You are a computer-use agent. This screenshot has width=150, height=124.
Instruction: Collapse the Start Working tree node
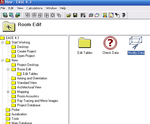2,42
